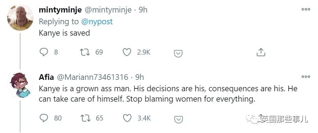Open mintyminje's Thanos profile picture
This screenshot has width=318, height=133.
point(20,17)
